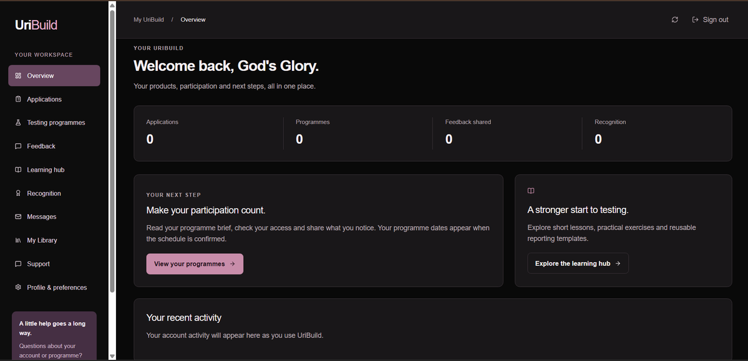Click the Applications stat count

(x=150, y=139)
